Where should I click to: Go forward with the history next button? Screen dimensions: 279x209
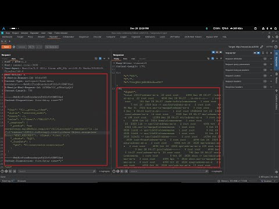(39, 47)
